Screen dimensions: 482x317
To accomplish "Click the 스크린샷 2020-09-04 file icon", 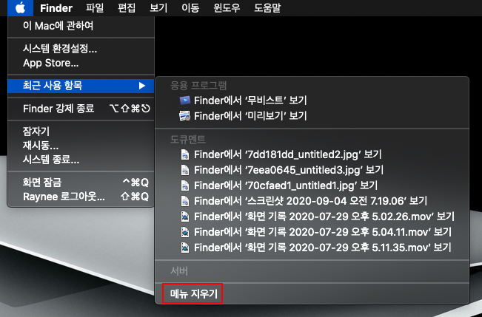I will (185, 201).
